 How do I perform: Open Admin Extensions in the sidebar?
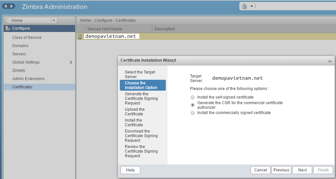(x=28, y=79)
